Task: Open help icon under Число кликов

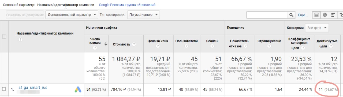Action: (95, 48)
